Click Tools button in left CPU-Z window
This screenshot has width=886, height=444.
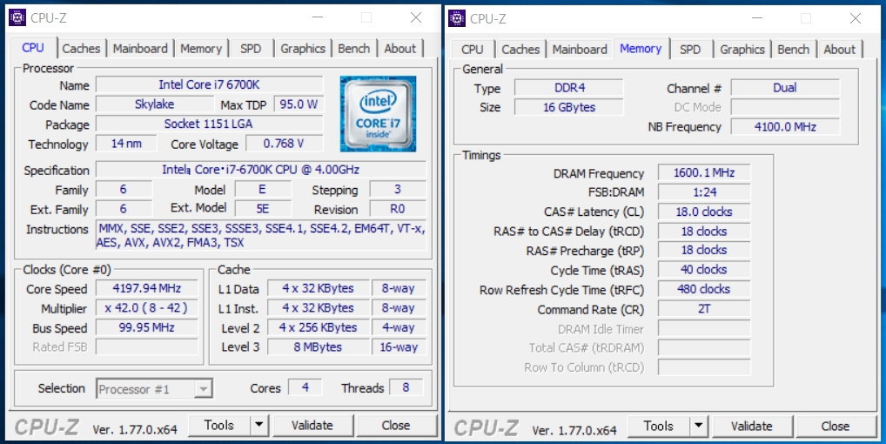pos(219,425)
